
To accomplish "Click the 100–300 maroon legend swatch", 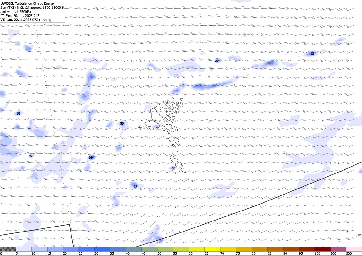I will point(323,249).
